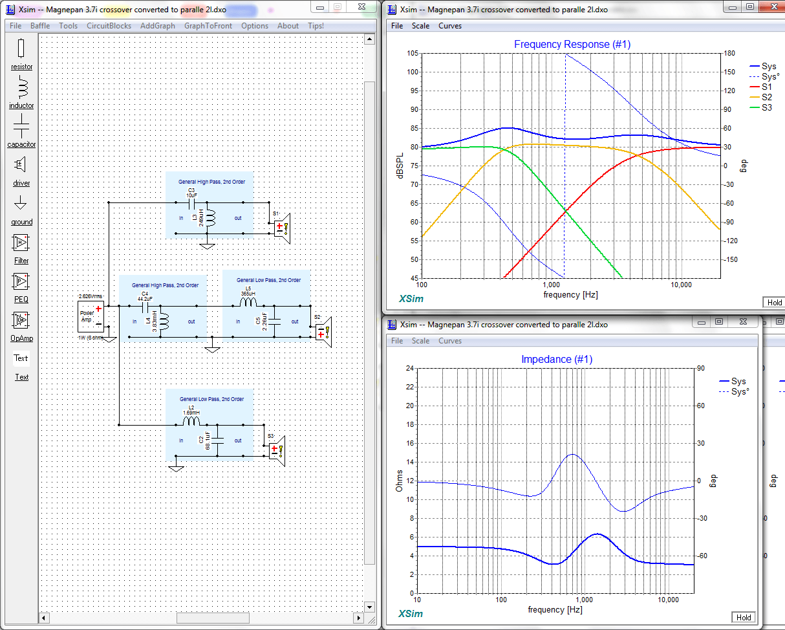Click Hold button in Impedance graph
The width and height of the screenshot is (785, 630).
tap(744, 617)
